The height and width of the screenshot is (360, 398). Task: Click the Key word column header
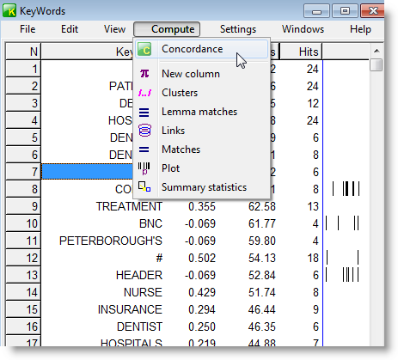pyautogui.click(x=88, y=52)
